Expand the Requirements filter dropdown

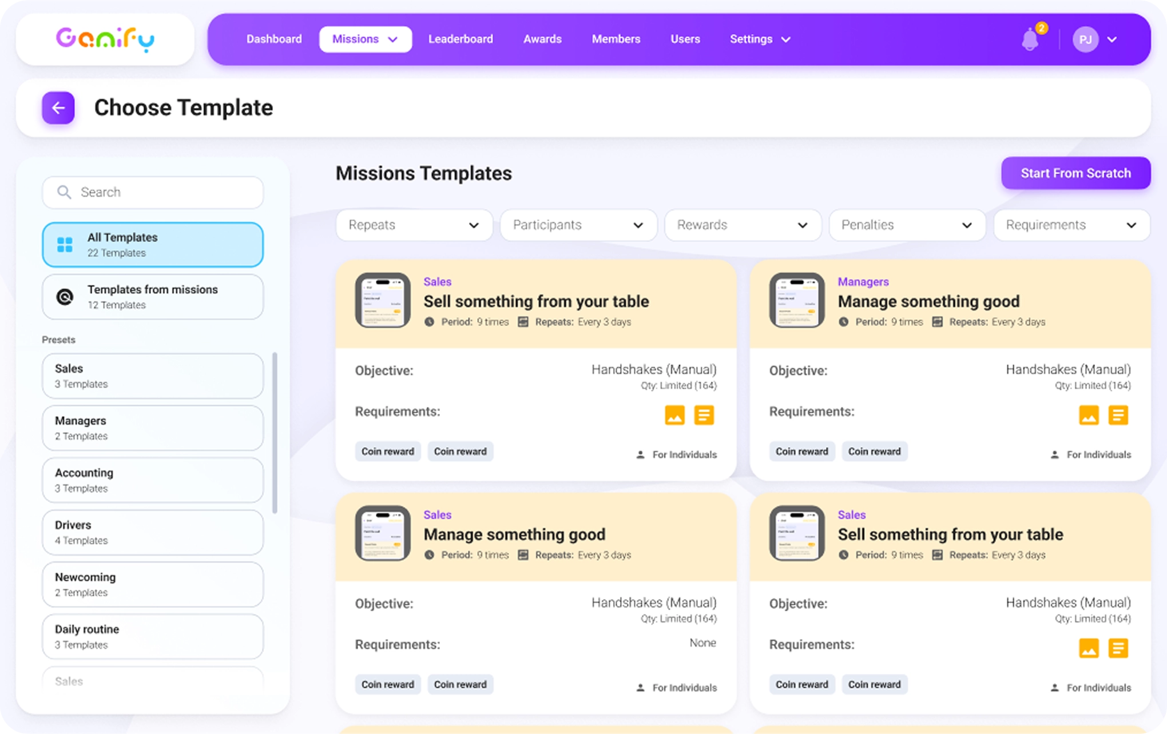[1071, 225]
